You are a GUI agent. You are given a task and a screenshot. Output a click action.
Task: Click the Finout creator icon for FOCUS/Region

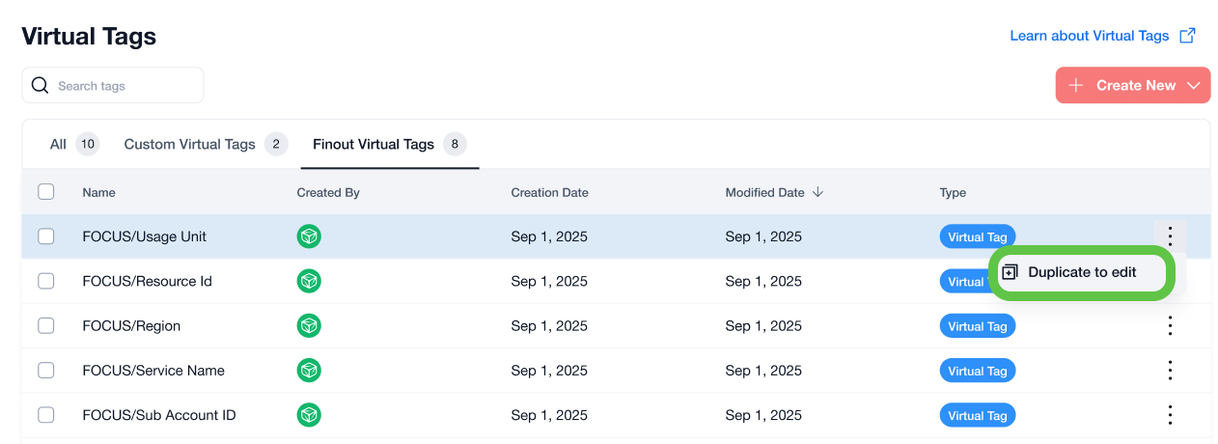click(309, 326)
